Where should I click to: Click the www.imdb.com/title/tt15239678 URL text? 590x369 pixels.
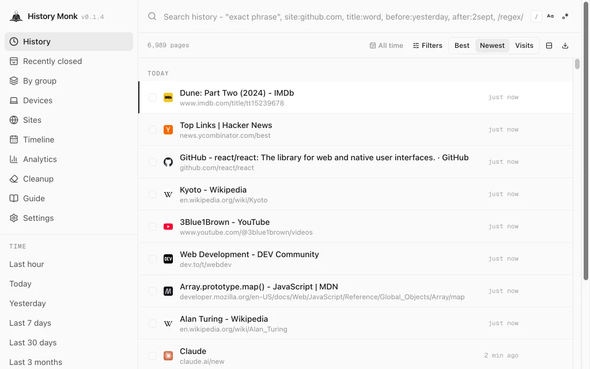tap(232, 103)
